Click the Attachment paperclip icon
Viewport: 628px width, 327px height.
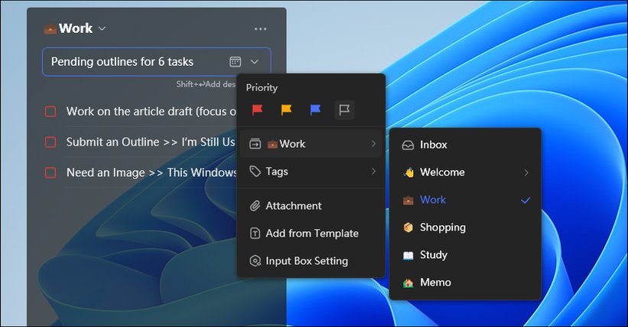coord(255,206)
